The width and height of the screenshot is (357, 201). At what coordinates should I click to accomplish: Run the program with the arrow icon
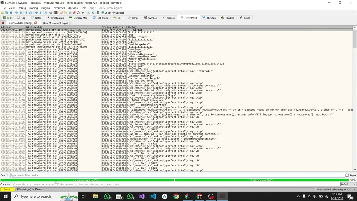[16, 13]
